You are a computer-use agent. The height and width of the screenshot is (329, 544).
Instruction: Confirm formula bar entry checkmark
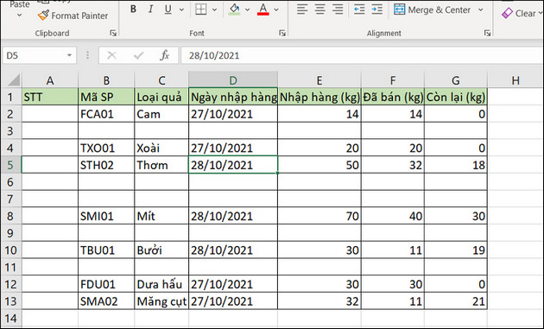click(x=138, y=55)
